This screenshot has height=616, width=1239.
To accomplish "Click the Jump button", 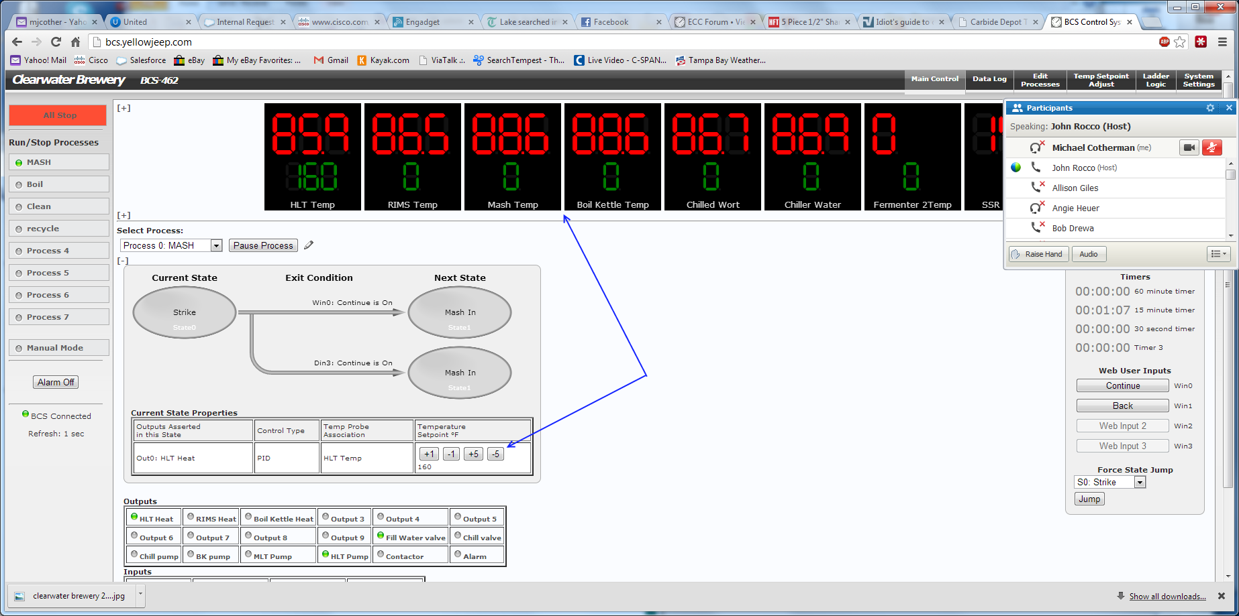I will 1089,499.
